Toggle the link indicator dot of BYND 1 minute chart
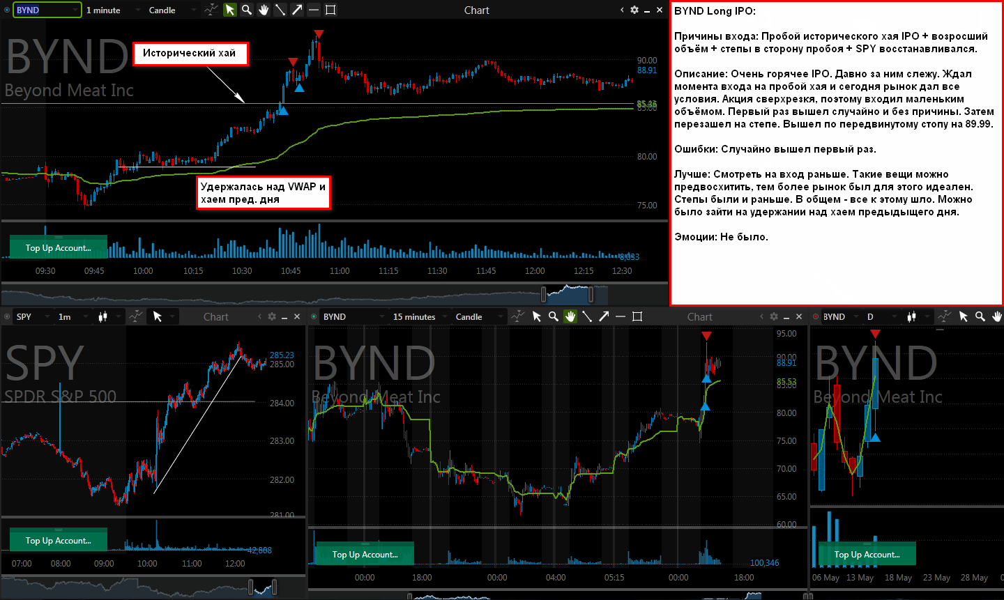This screenshot has height=600, width=1004. (x=7, y=10)
